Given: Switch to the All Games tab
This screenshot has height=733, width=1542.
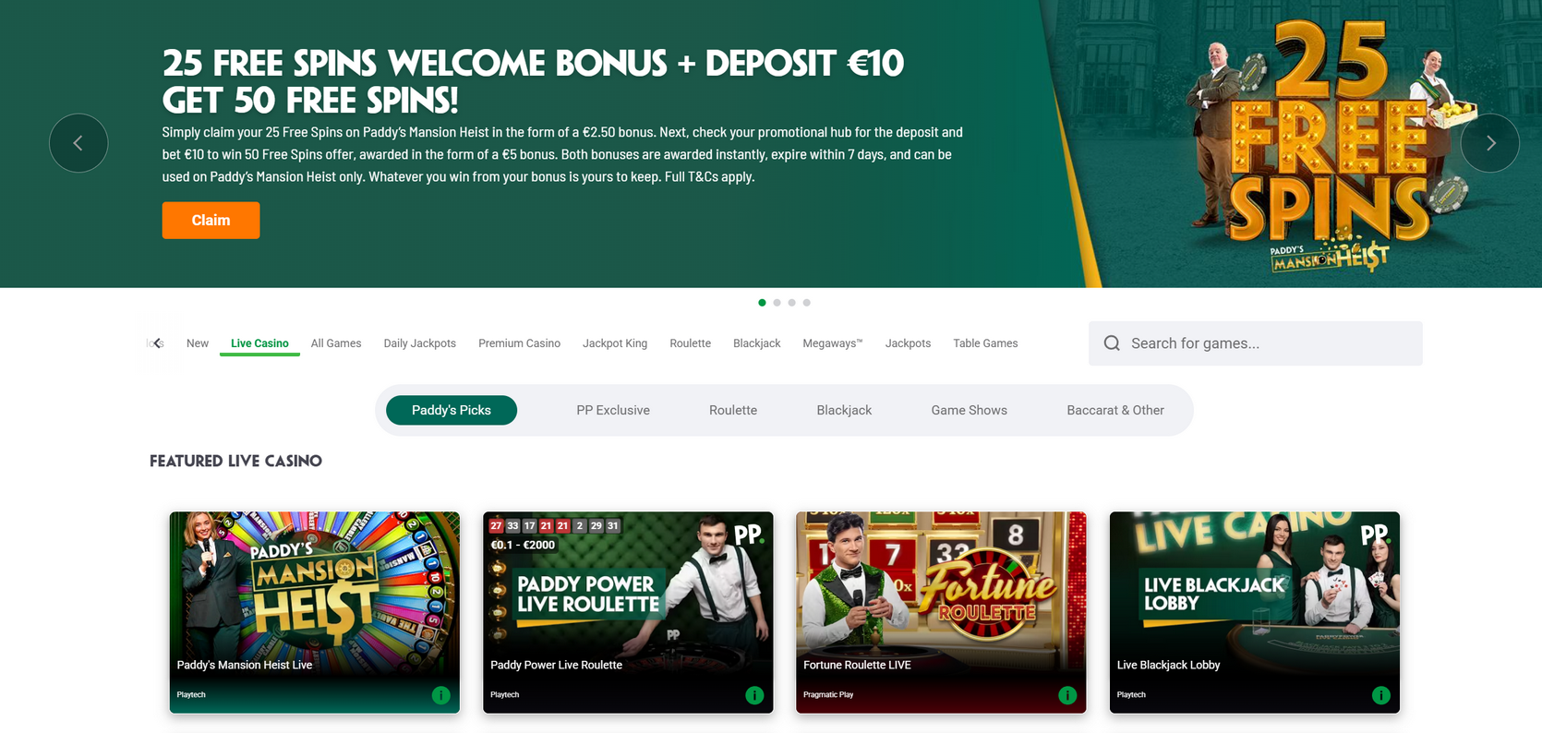Looking at the screenshot, I should point(336,343).
